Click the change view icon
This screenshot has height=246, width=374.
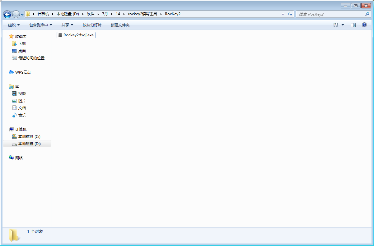tap(336, 25)
